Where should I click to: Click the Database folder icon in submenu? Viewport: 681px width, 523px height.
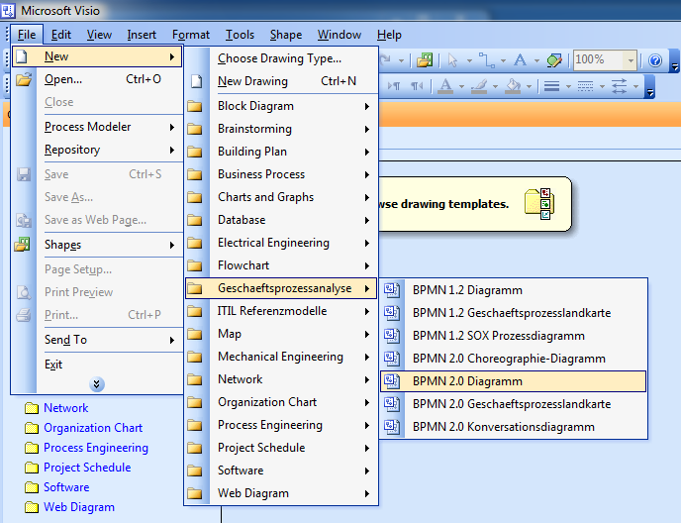(195, 220)
